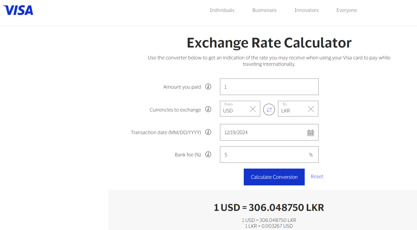417x230 pixels.
Task: Clear the LKR To currency
Action: (311, 109)
